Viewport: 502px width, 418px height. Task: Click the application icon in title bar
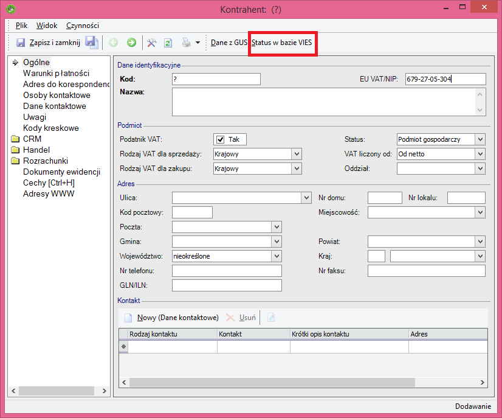click(11, 9)
